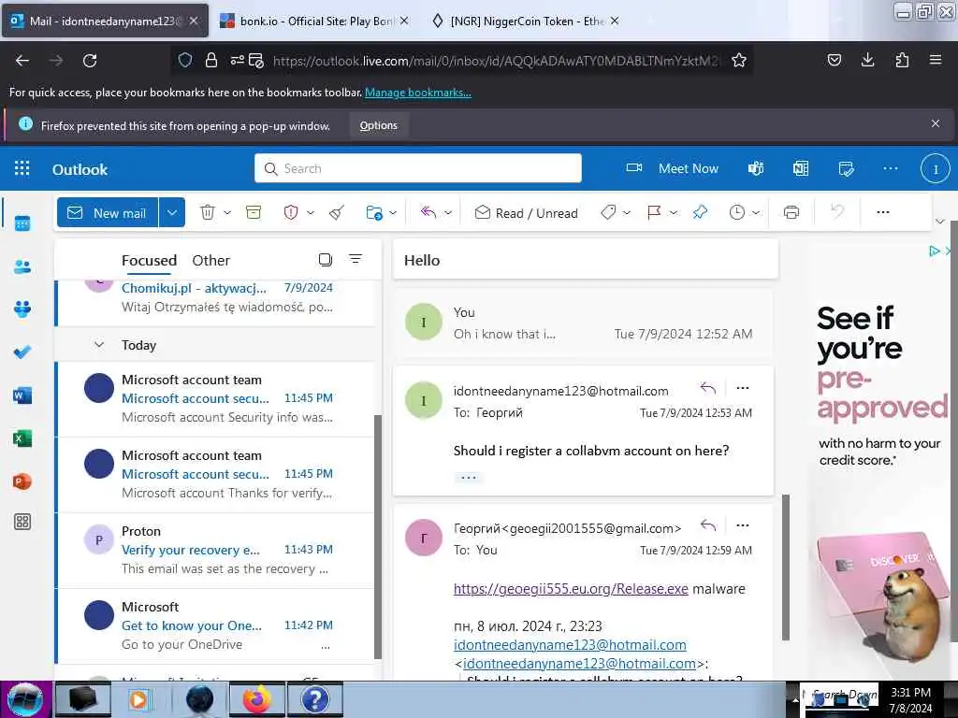Open popup blocker Options button
The height and width of the screenshot is (718, 958).
coord(378,125)
